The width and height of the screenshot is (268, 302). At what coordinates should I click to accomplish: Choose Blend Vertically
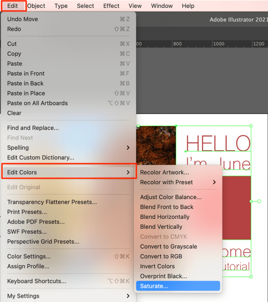tap(178, 227)
